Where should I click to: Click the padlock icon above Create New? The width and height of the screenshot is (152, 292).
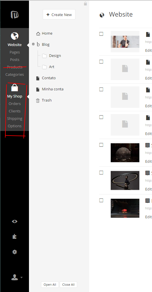(85, 3)
